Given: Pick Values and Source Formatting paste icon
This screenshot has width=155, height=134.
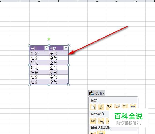Looking at the screenshot, I should click(108, 121).
